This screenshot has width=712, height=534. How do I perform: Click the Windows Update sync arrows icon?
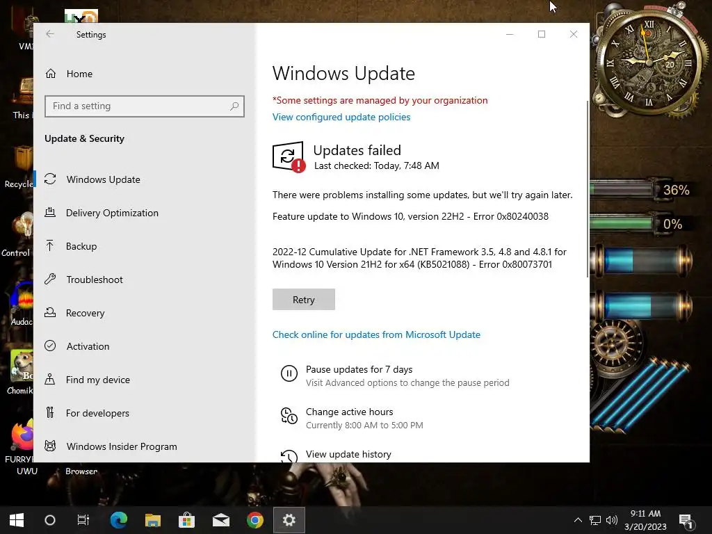pos(50,179)
